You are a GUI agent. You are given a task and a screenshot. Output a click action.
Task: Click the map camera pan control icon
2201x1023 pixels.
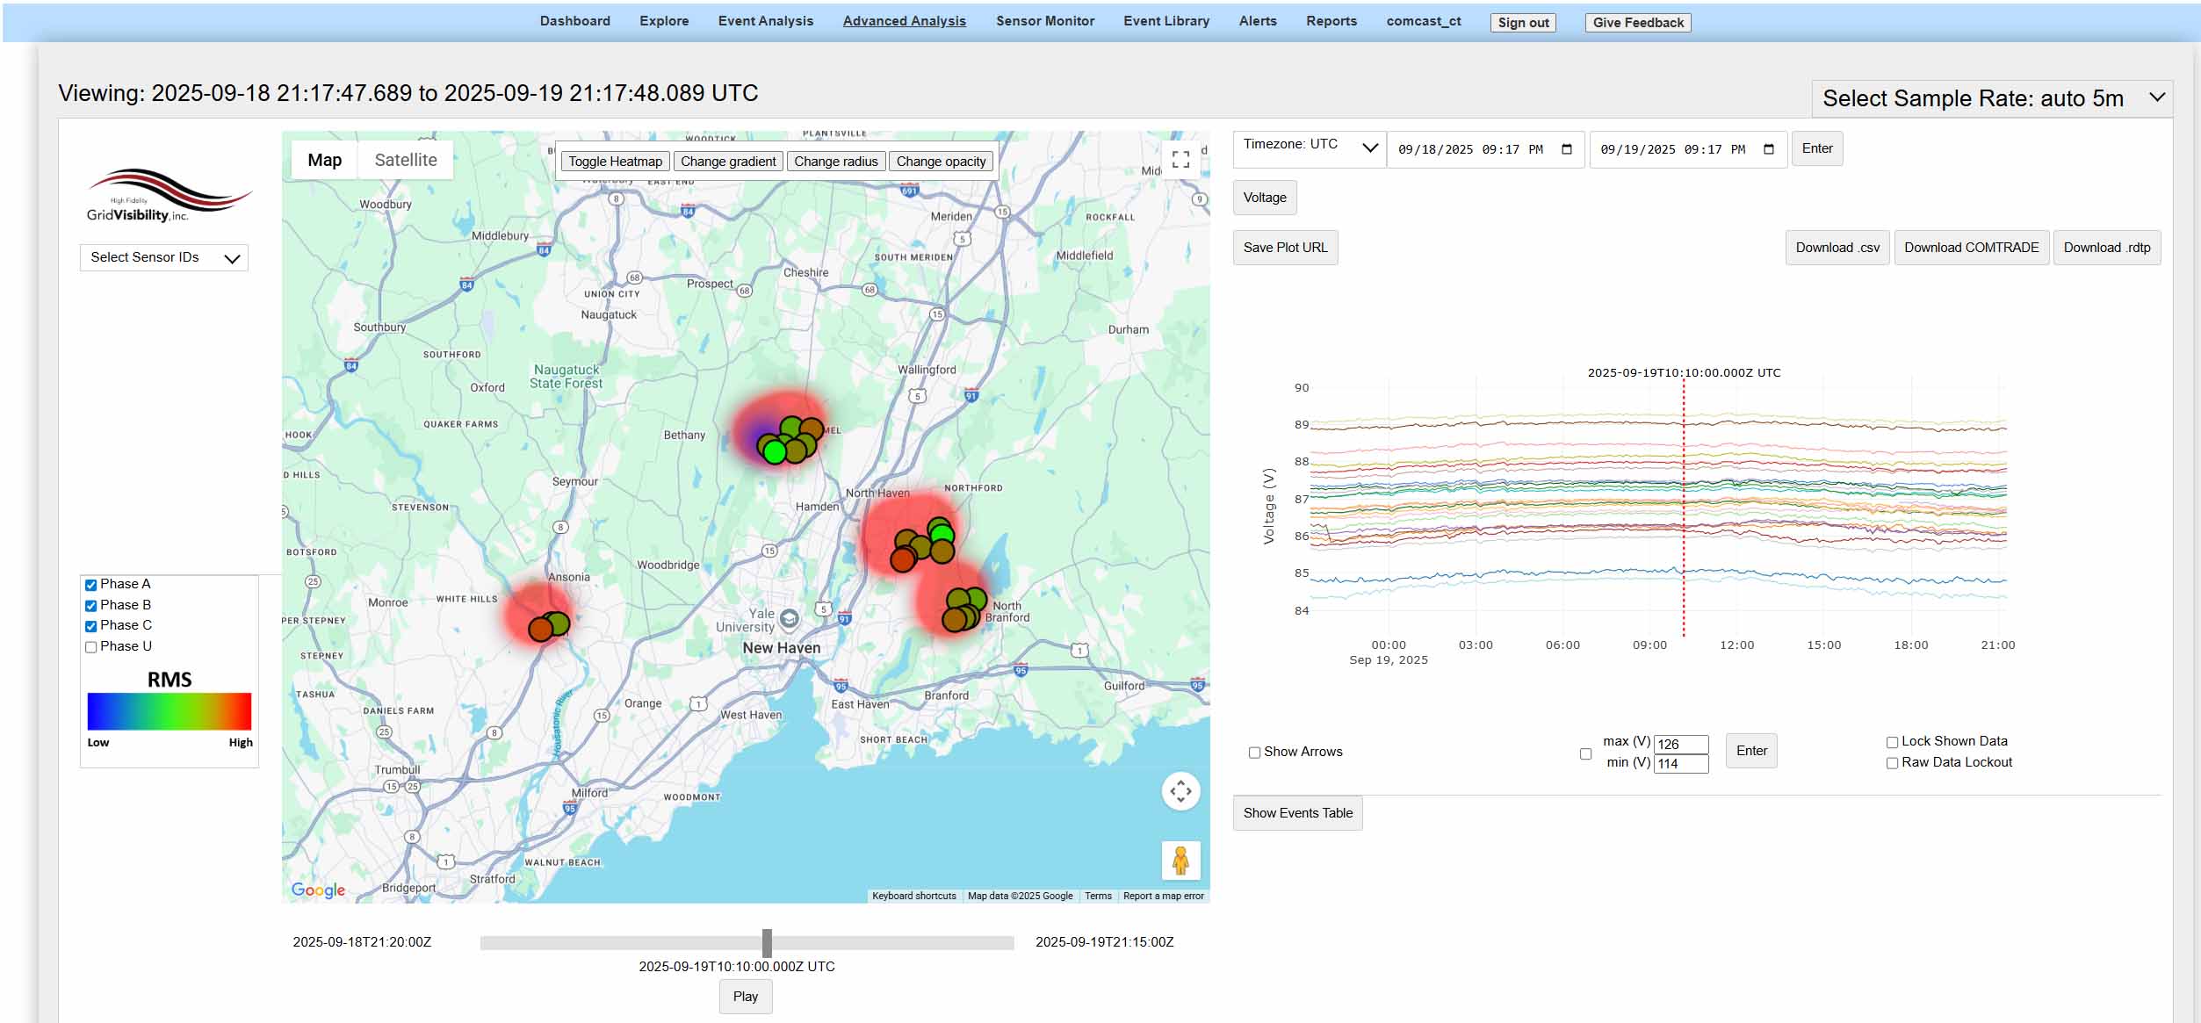pyautogui.click(x=1180, y=791)
